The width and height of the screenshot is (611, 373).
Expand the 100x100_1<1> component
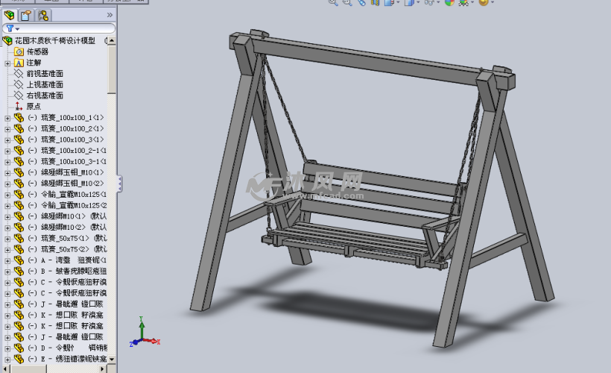(7, 118)
